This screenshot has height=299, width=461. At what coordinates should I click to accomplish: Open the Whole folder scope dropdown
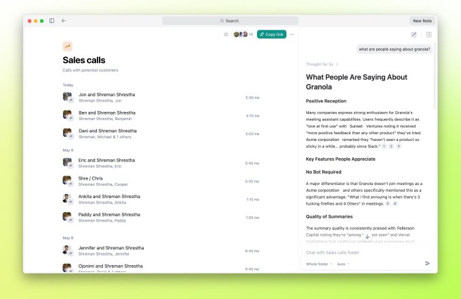(x=319, y=264)
